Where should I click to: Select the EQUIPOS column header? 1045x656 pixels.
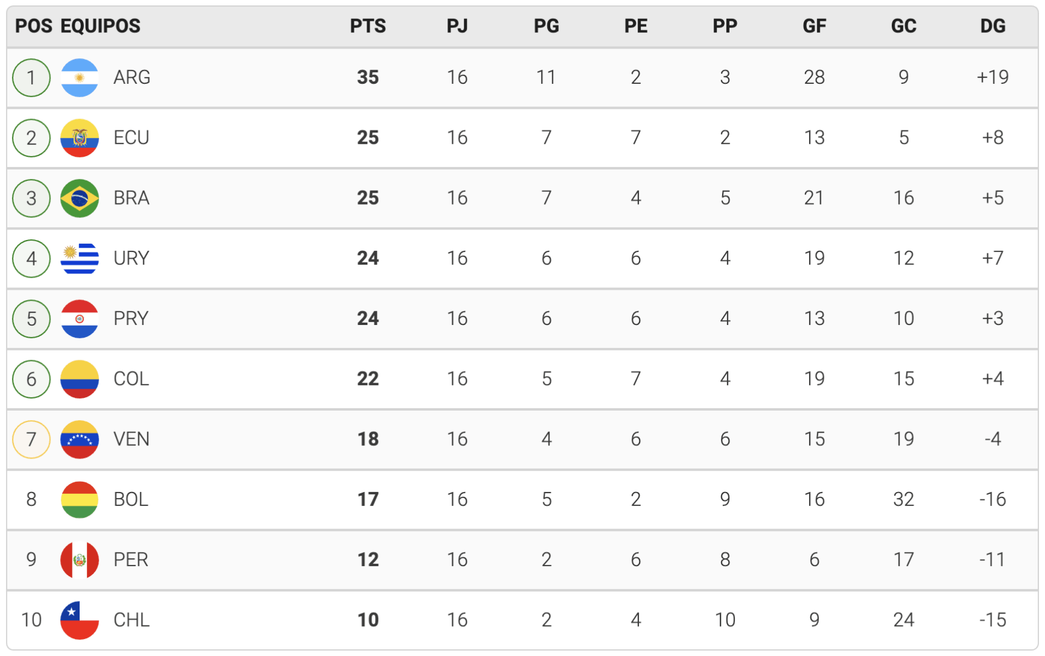[x=100, y=26]
